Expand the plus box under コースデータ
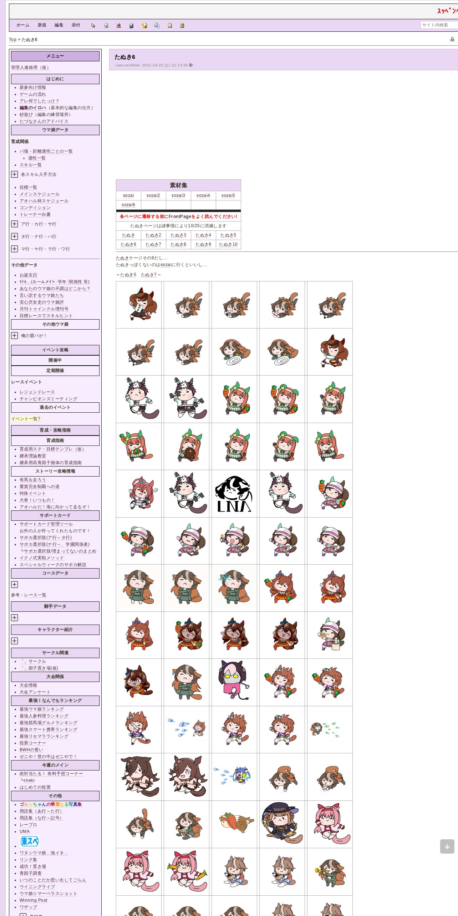458x916 pixels. [x=14, y=584]
